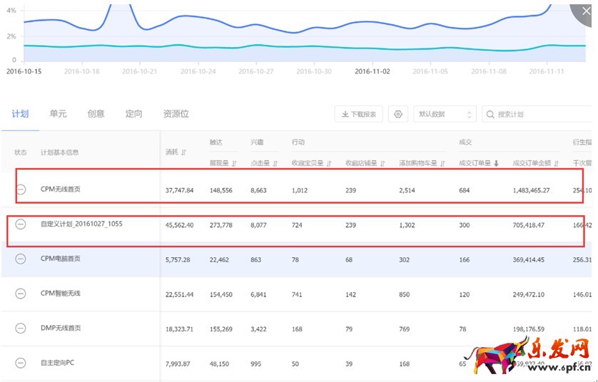Open the column settings gear icon
Image resolution: width=598 pixels, height=382 pixels.
click(x=398, y=114)
